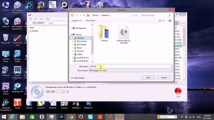
Task: Expand the File name history dropdown arrow
Action: point(171,66)
